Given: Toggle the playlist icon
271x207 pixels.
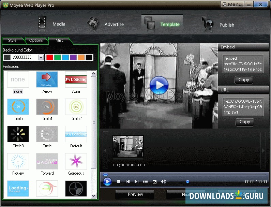Looking at the screenshot, I should (145, 181).
